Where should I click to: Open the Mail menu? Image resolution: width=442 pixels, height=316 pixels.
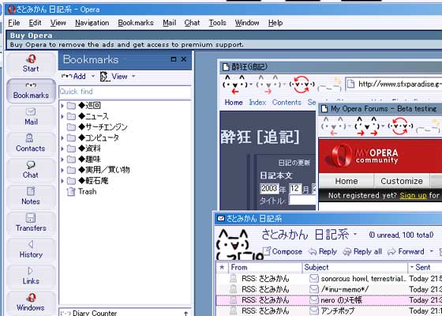pos(170,23)
